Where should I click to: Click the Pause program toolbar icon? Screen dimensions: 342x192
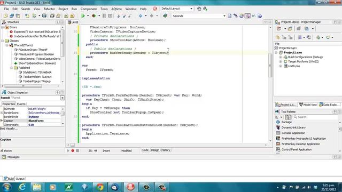point(104,15)
